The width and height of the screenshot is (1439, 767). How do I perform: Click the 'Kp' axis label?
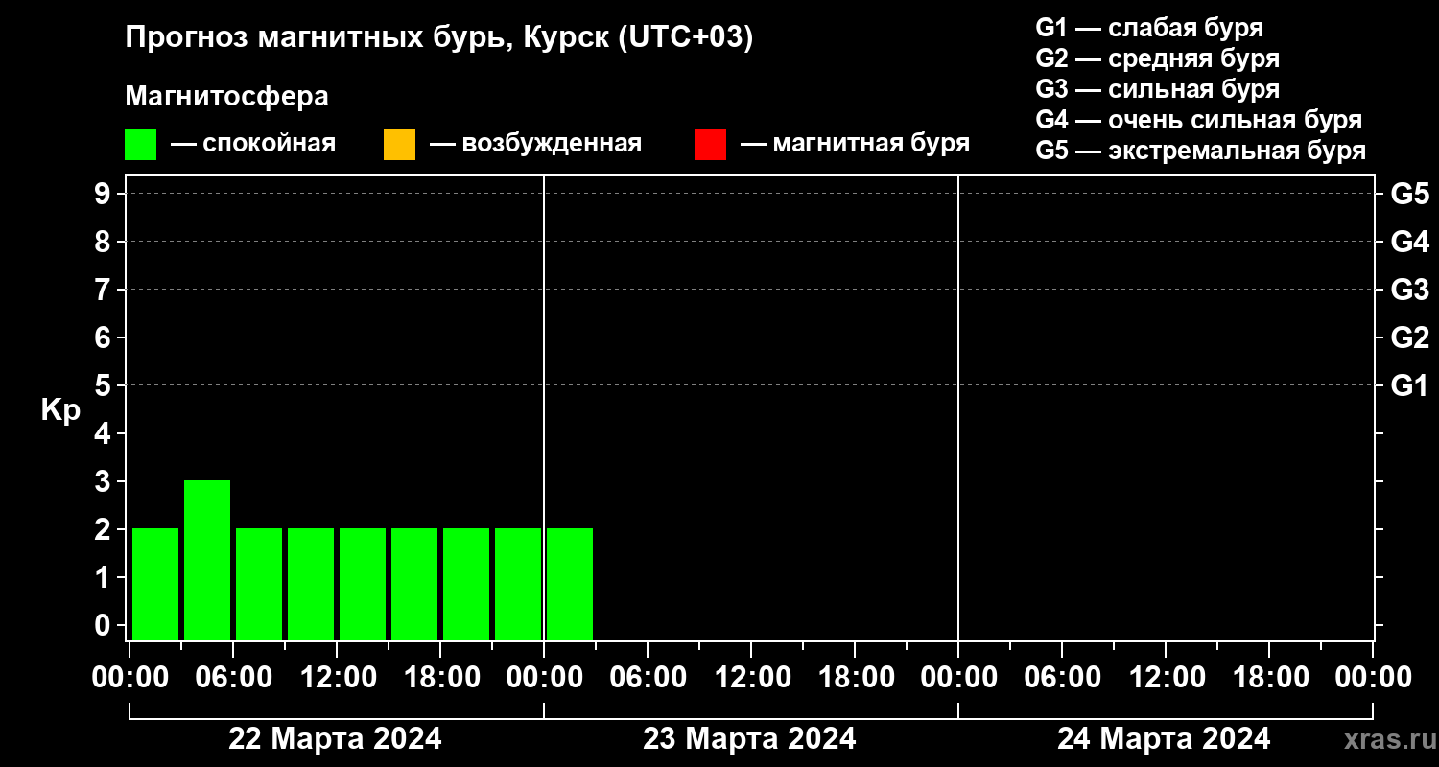60,410
